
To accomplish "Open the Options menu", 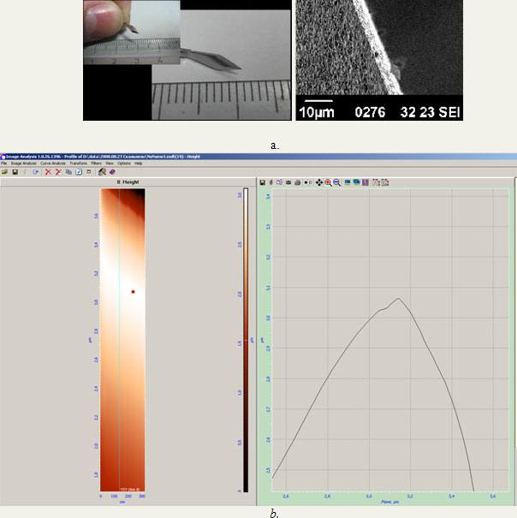I will [124, 164].
